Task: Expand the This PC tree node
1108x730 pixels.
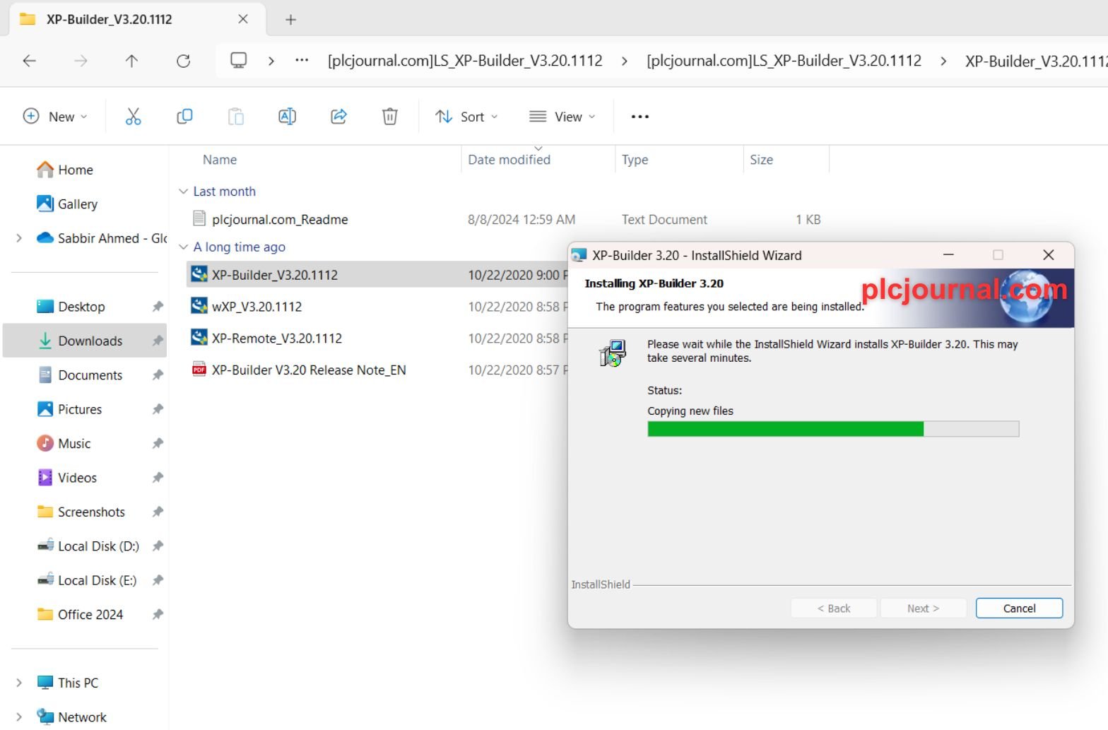Action: click(x=19, y=683)
